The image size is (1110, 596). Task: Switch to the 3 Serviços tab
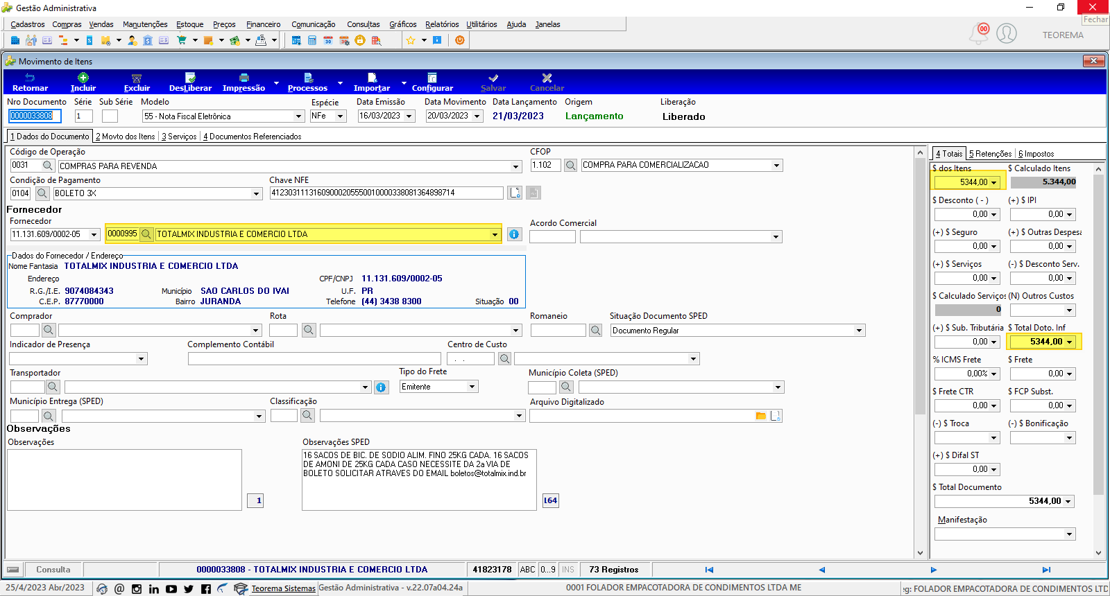coord(179,137)
